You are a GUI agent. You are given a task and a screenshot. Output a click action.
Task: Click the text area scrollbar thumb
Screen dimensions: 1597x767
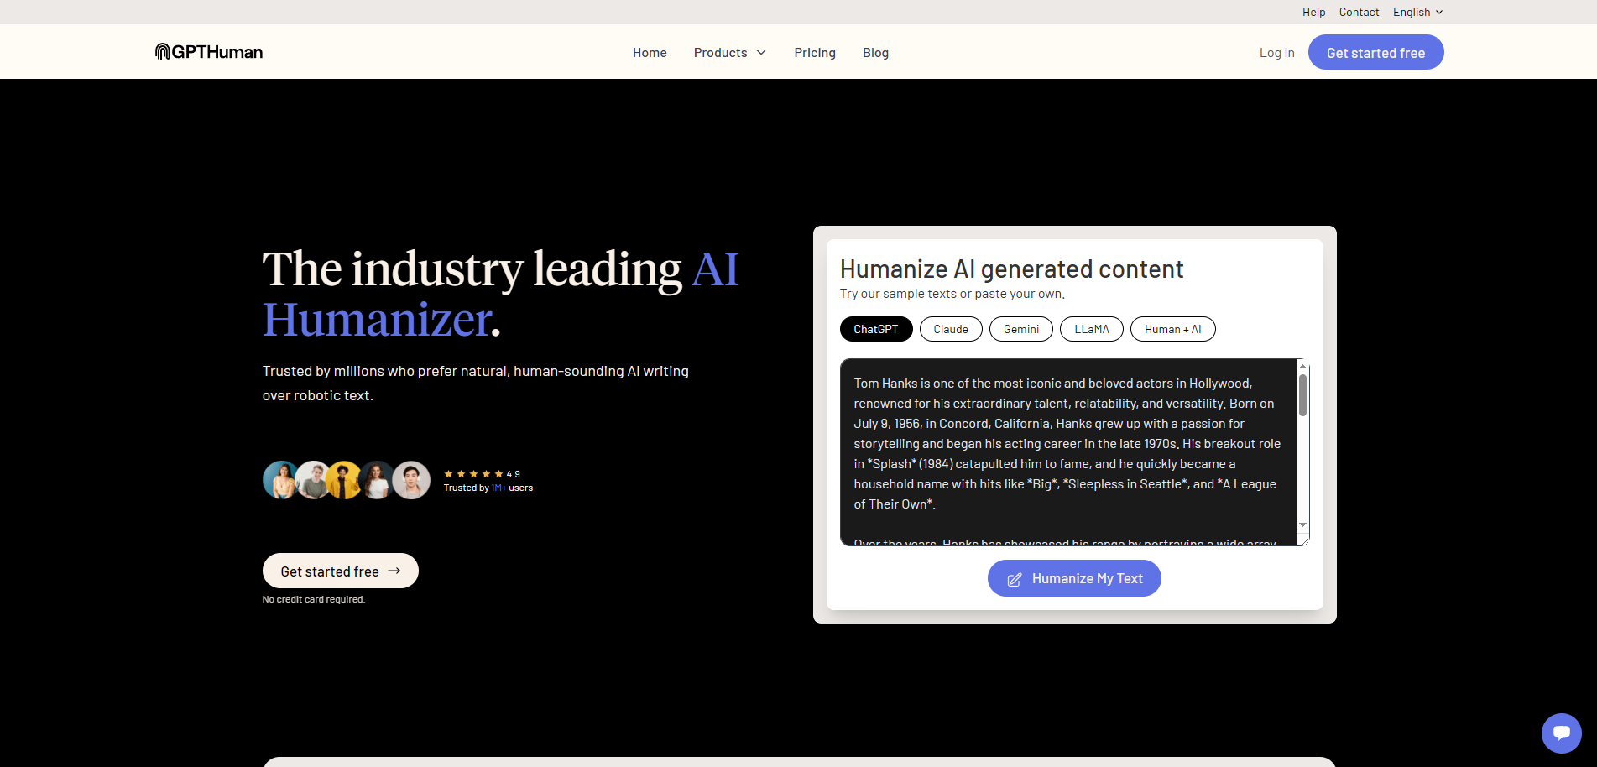(1302, 394)
